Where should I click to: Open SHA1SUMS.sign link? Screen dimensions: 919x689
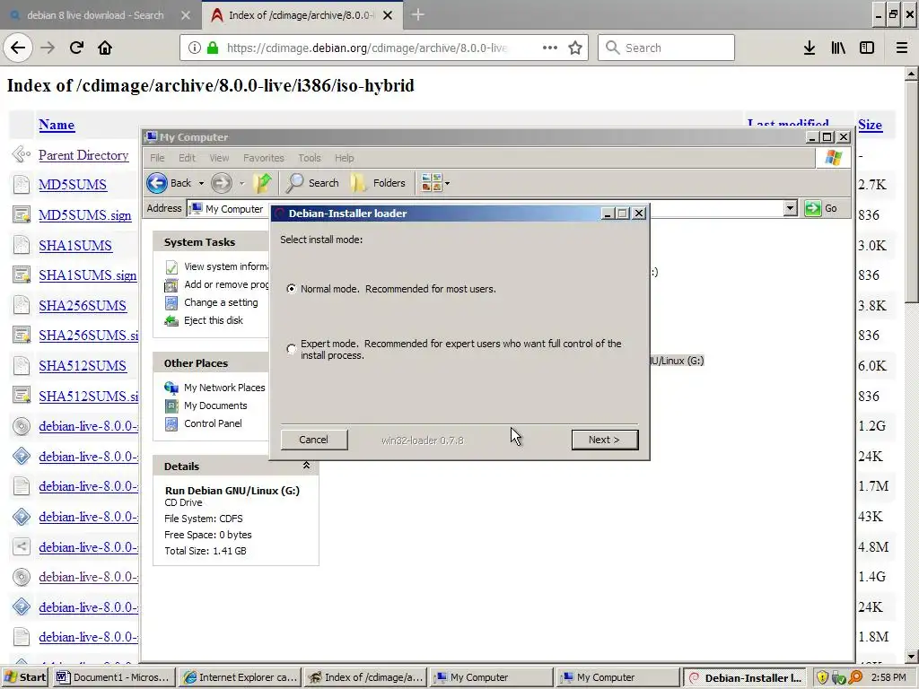tap(88, 275)
